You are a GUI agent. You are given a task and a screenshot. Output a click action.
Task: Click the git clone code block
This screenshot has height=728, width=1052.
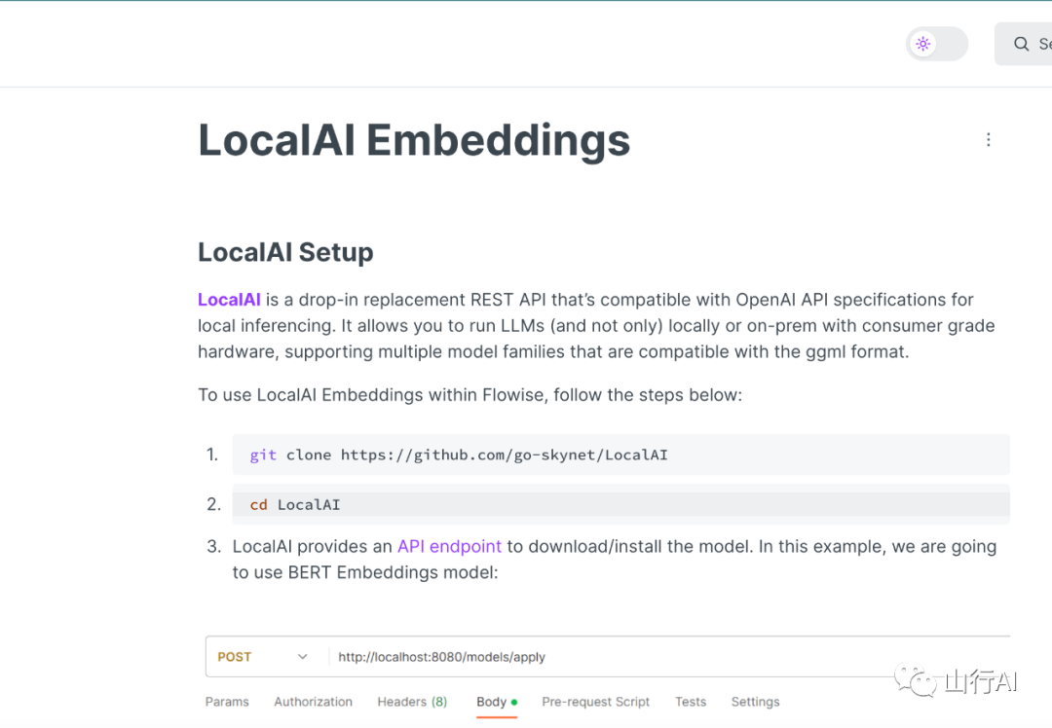pos(620,455)
